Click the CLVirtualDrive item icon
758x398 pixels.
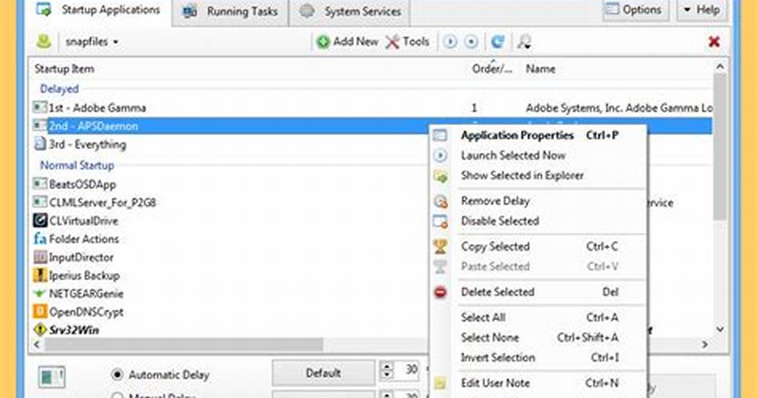(40, 221)
